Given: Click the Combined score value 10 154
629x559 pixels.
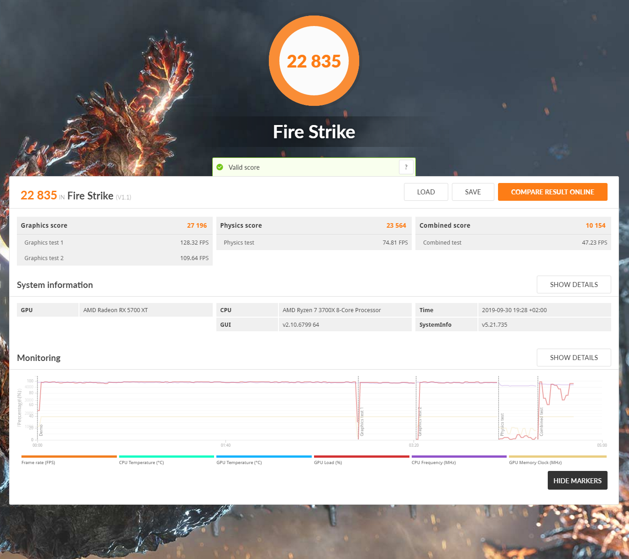Looking at the screenshot, I should (x=596, y=225).
